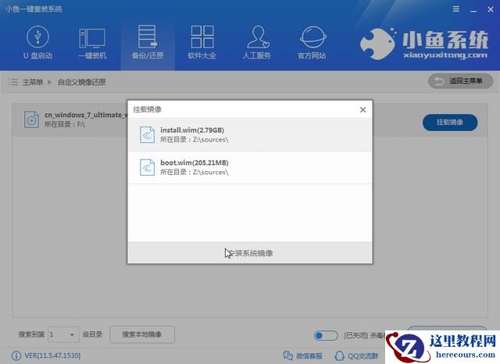Click 返回主菜单 button

[460, 81]
